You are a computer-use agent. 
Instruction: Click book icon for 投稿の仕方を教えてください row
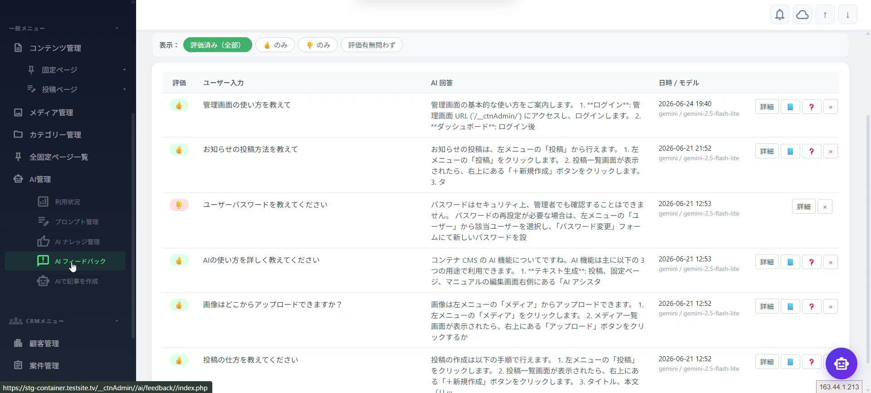[x=790, y=362]
